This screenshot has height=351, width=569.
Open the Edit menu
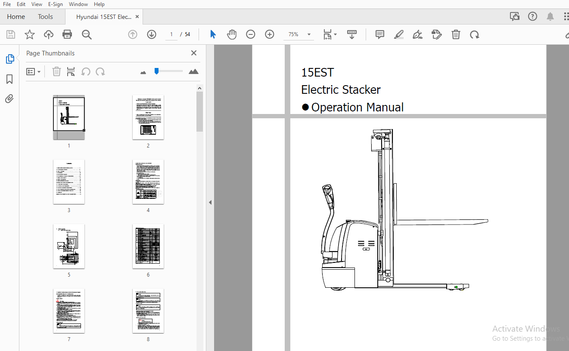coord(21,4)
